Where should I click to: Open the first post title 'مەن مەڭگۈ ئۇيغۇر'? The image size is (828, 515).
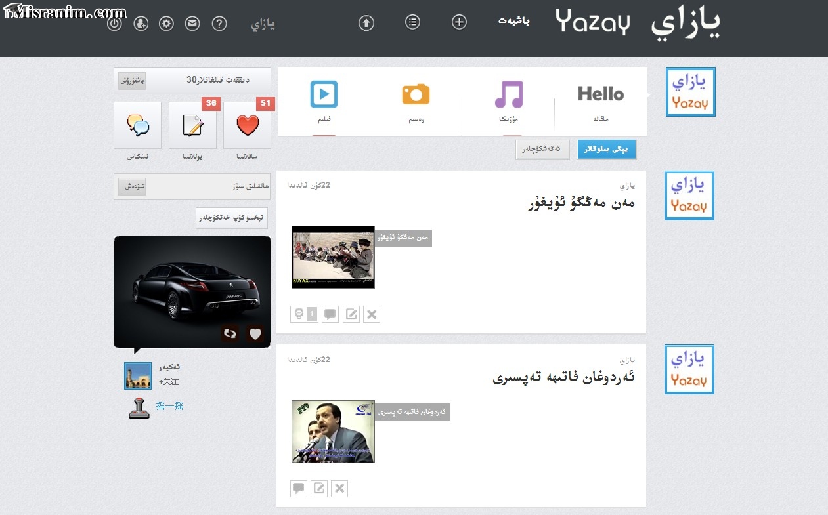[581, 203]
